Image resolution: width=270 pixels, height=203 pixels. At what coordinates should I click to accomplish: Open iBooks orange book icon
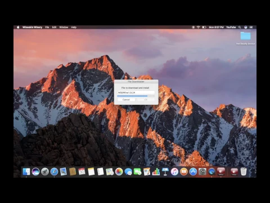[x=184, y=171]
